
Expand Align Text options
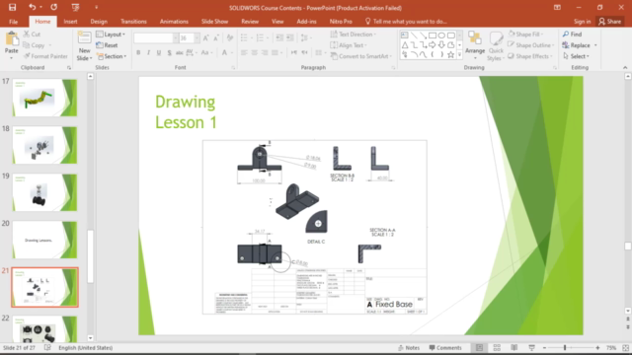tap(349, 45)
